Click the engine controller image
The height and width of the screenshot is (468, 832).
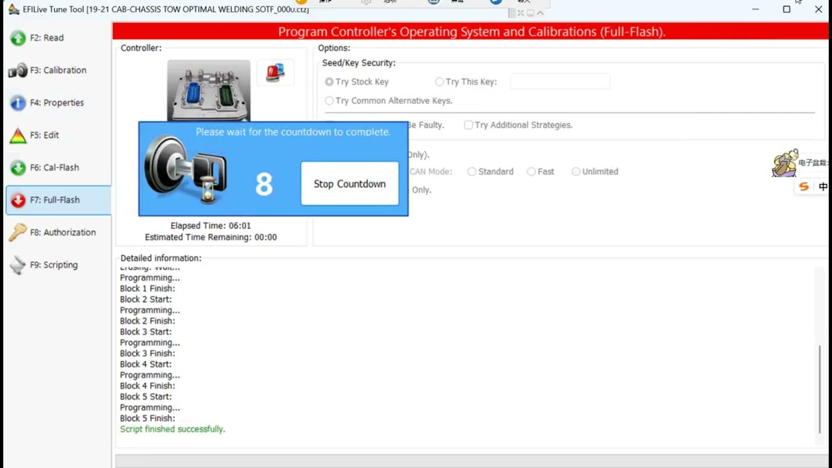click(209, 90)
